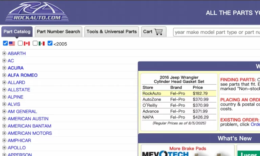The width and height of the screenshot is (260, 156).
Task: Open the APPERSON link
Action: pyautogui.click(x=20, y=154)
